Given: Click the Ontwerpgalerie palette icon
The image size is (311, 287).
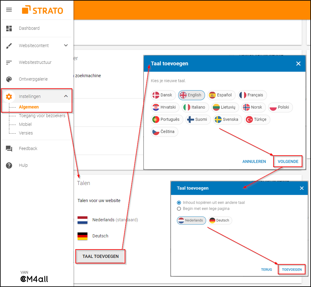Looking at the screenshot, I should (9, 79).
